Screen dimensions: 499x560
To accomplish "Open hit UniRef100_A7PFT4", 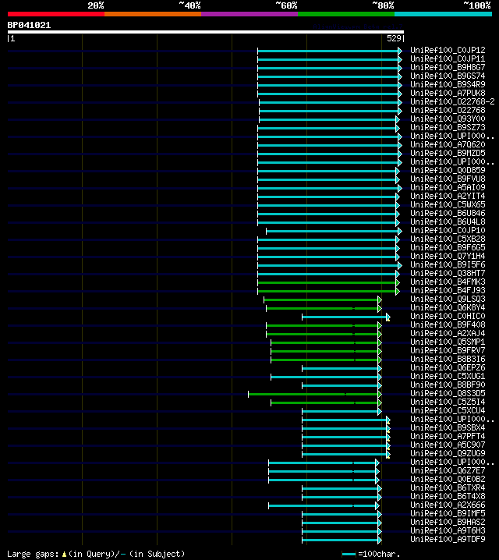I will click(x=448, y=436).
